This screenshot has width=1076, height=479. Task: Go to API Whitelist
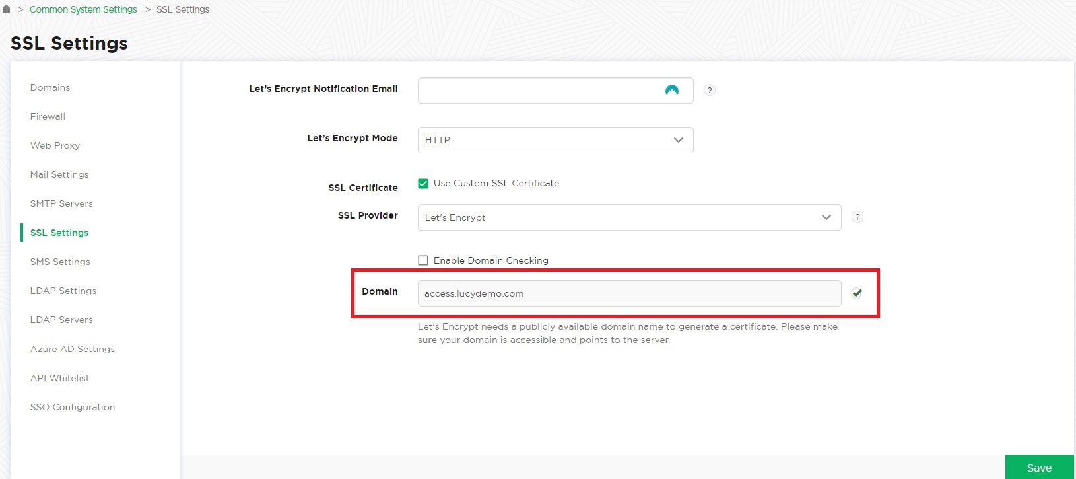coord(59,378)
